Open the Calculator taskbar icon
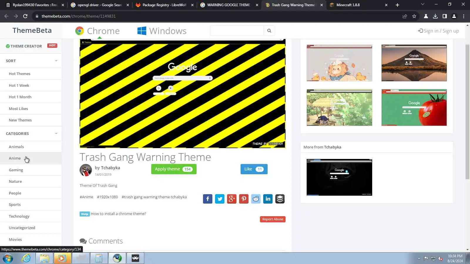The image size is (470, 264). 99,258
